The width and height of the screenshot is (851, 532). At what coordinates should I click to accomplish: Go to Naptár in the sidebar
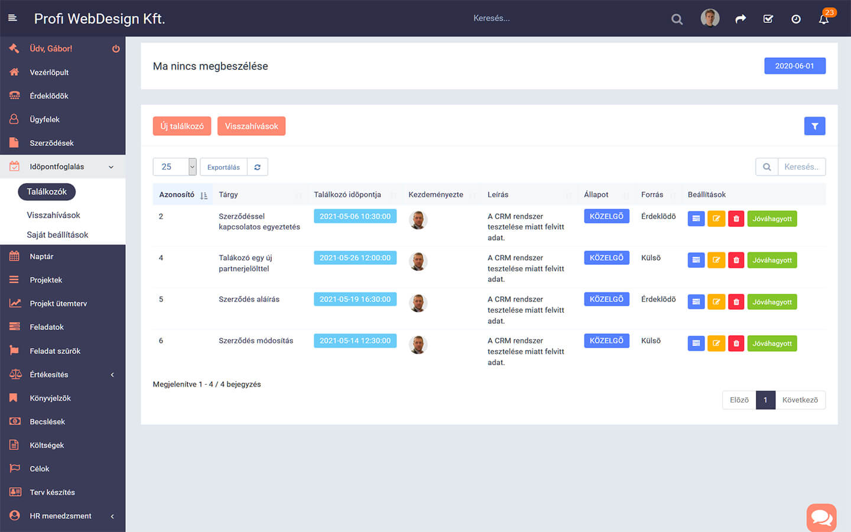pos(41,257)
